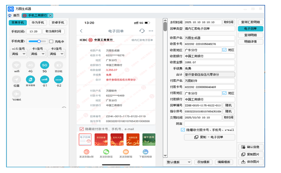Select the 电子回单 plain receipt thumbnail
281x173 pixels.
85,140
